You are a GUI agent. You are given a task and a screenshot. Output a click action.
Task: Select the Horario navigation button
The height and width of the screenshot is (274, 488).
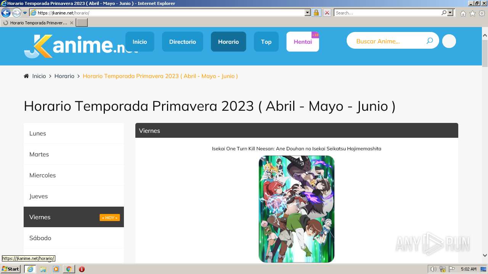228,41
